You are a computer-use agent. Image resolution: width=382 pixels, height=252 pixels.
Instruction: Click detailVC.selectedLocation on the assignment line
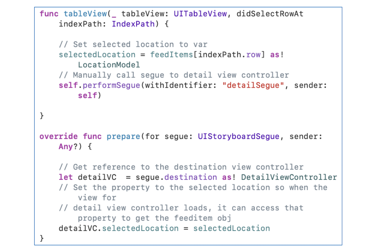point(119,228)
